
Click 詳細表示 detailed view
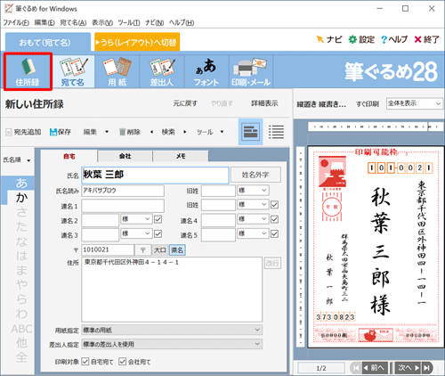coord(264,103)
